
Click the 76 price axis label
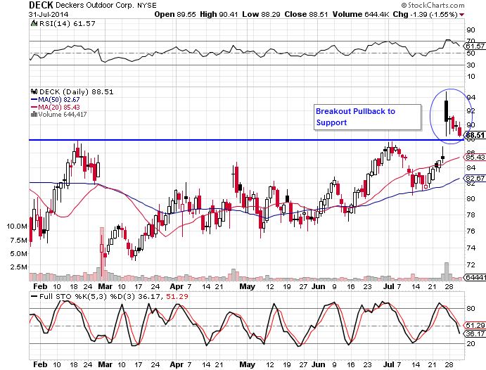coord(471,231)
